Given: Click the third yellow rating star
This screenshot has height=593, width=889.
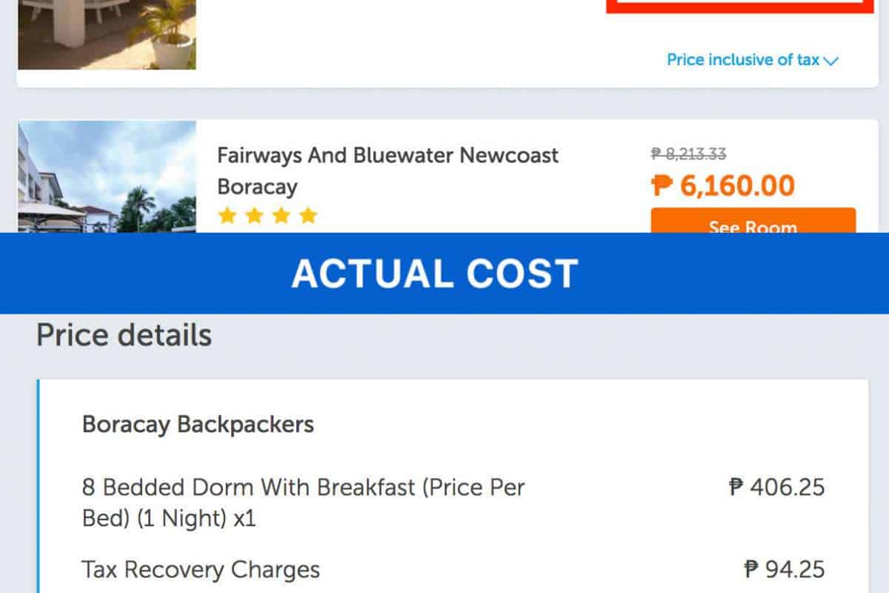Looking at the screenshot, I should (x=282, y=216).
